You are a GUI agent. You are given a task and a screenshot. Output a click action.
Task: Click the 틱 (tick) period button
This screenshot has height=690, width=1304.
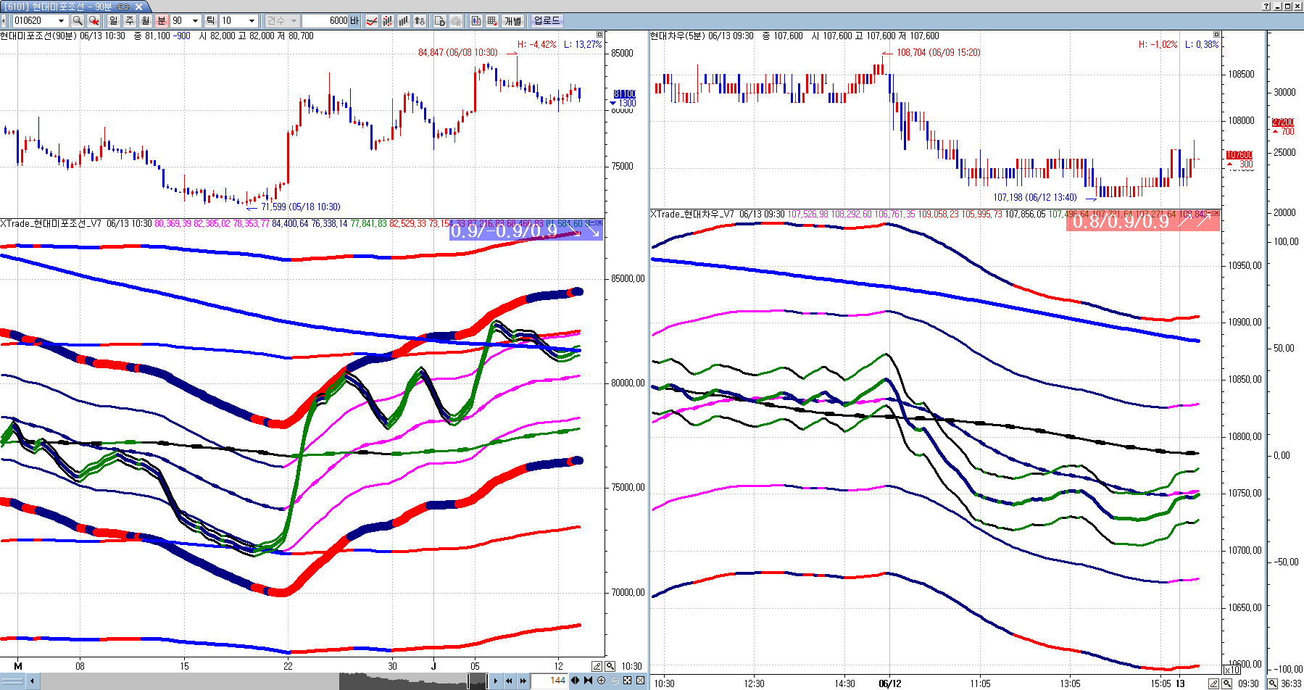tap(210, 21)
